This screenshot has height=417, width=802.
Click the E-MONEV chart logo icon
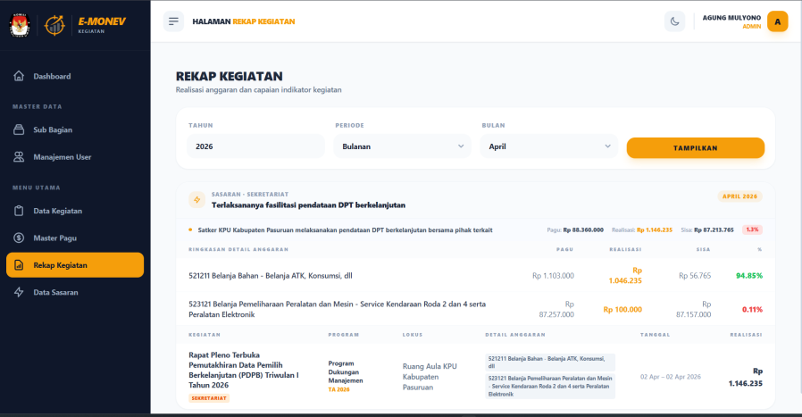coord(55,25)
